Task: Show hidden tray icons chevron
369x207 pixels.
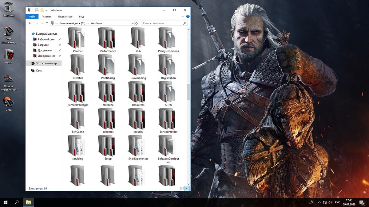Action: point(319,202)
